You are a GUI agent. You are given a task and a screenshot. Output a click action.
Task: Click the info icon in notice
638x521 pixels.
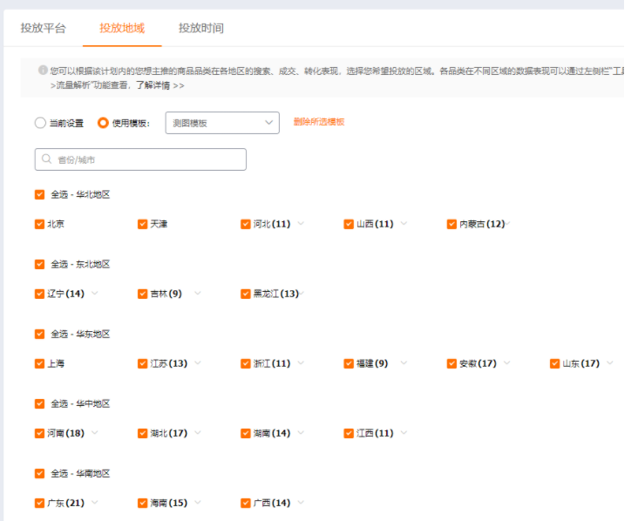click(x=43, y=71)
